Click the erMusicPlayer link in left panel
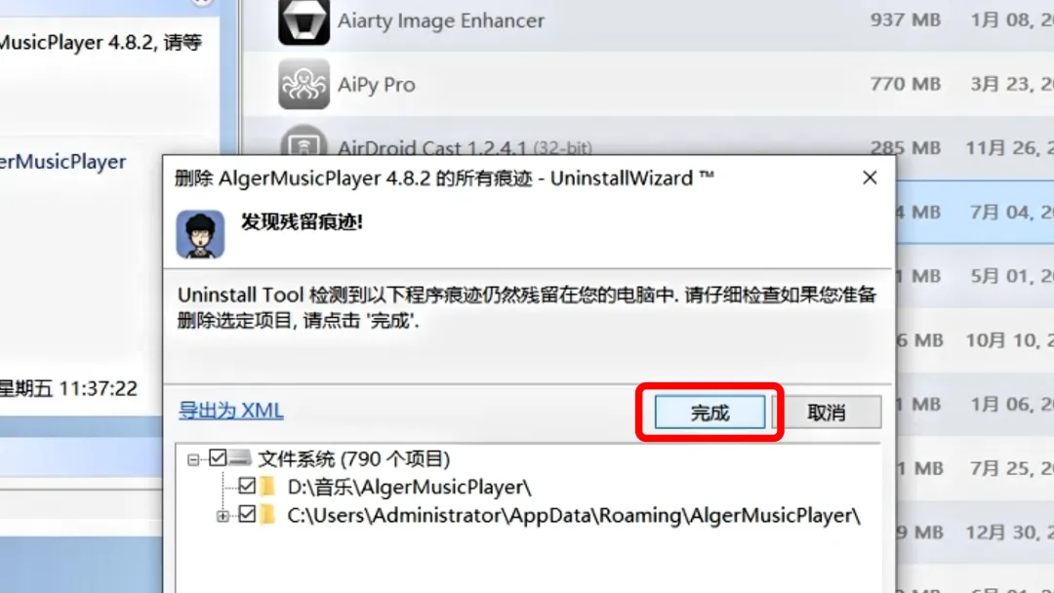 [63, 162]
